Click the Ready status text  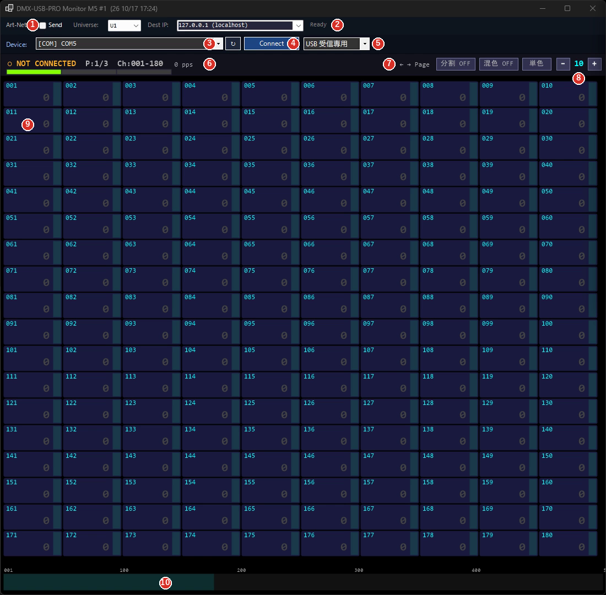[x=318, y=25]
